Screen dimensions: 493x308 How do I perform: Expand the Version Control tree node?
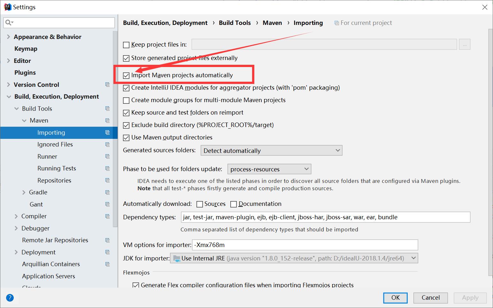9,85
